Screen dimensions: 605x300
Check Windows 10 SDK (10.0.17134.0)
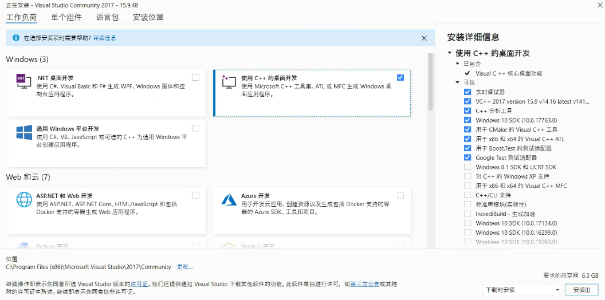pyautogui.click(x=467, y=223)
